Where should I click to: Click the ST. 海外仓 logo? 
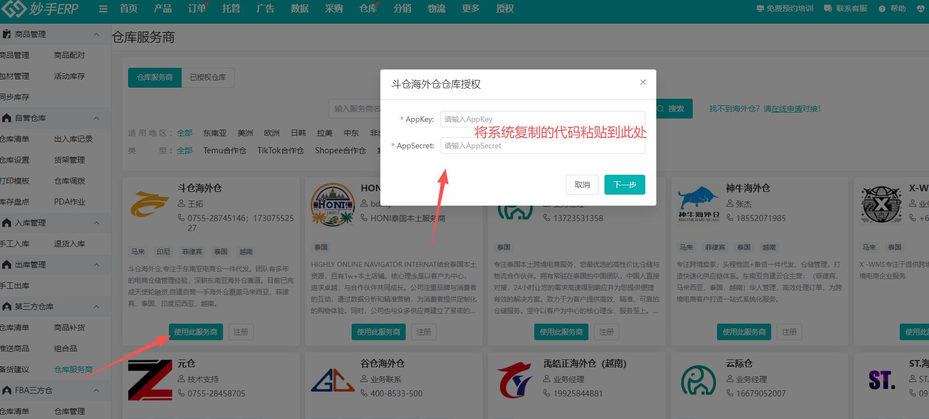pos(882,380)
